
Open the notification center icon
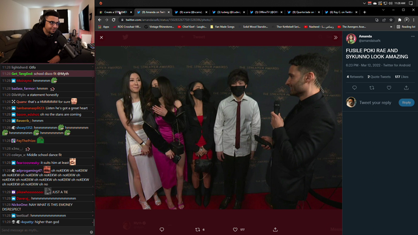(x=411, y=3)
